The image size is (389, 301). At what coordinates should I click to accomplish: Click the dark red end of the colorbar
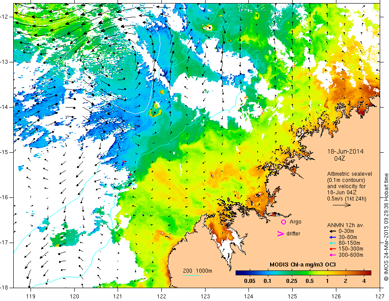click(x=369, y=273)
